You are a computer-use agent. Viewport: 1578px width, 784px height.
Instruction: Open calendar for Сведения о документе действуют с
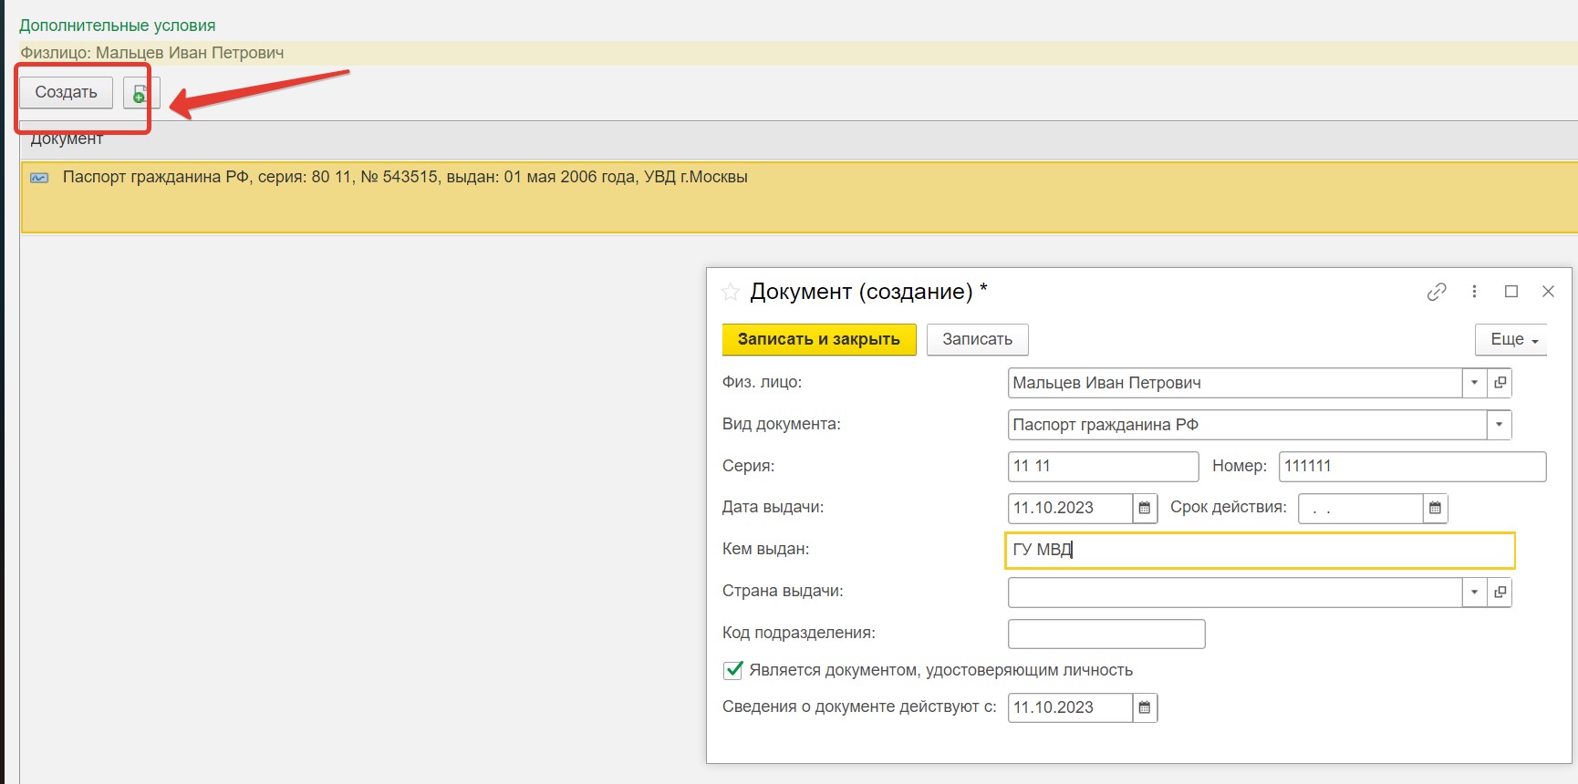[1145, 708]
